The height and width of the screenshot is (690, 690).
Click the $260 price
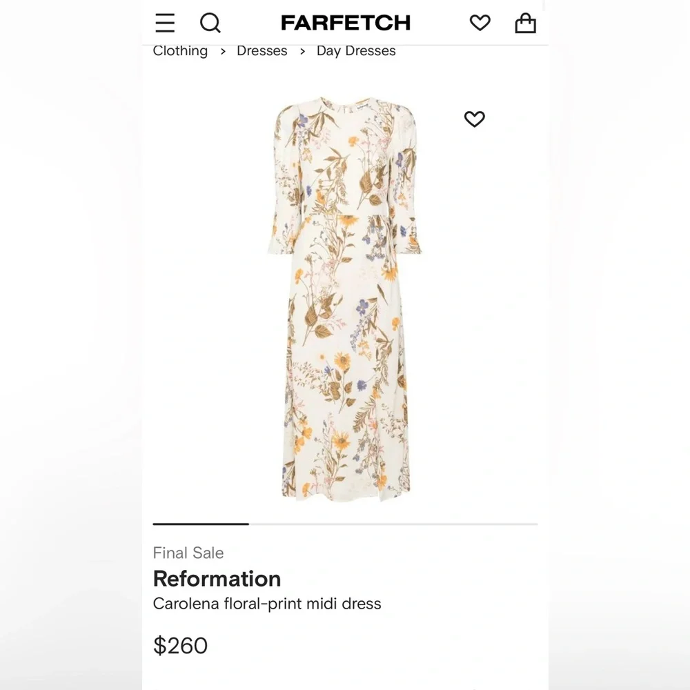click(x=180, y=645)
